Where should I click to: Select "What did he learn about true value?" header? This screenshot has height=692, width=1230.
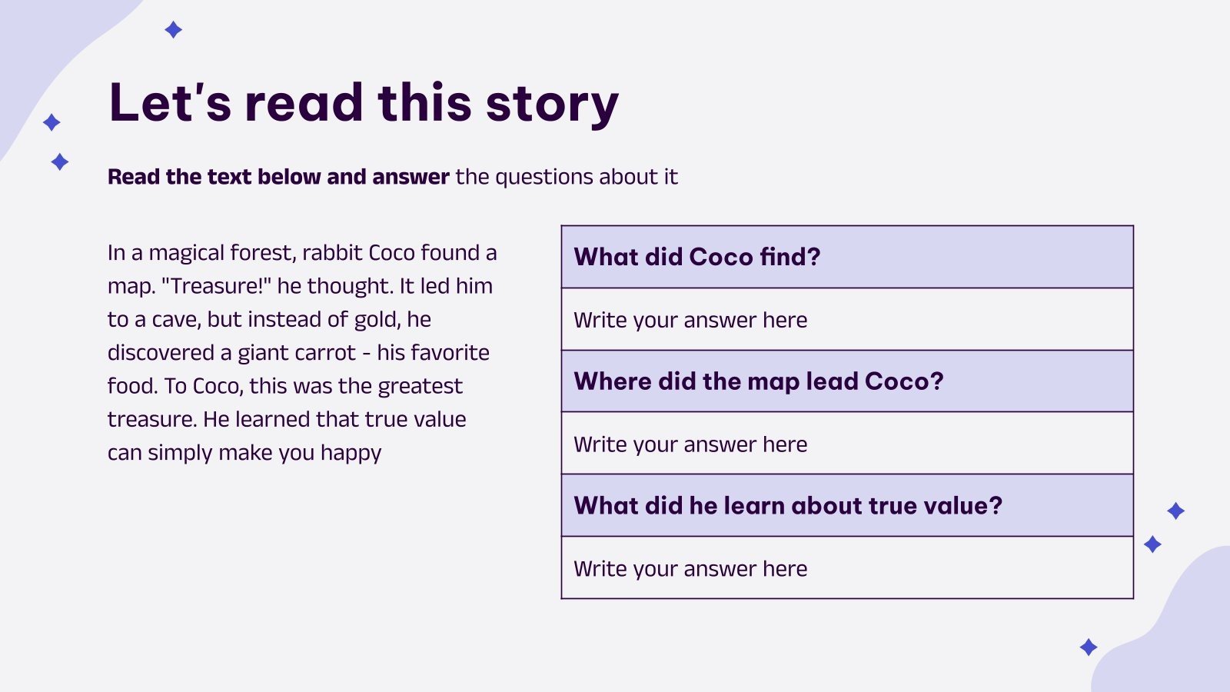click(x=788, y=506)
